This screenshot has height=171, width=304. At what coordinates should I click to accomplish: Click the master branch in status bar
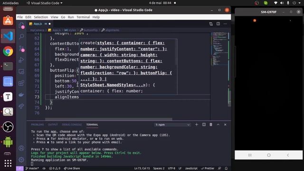(32, 168)
